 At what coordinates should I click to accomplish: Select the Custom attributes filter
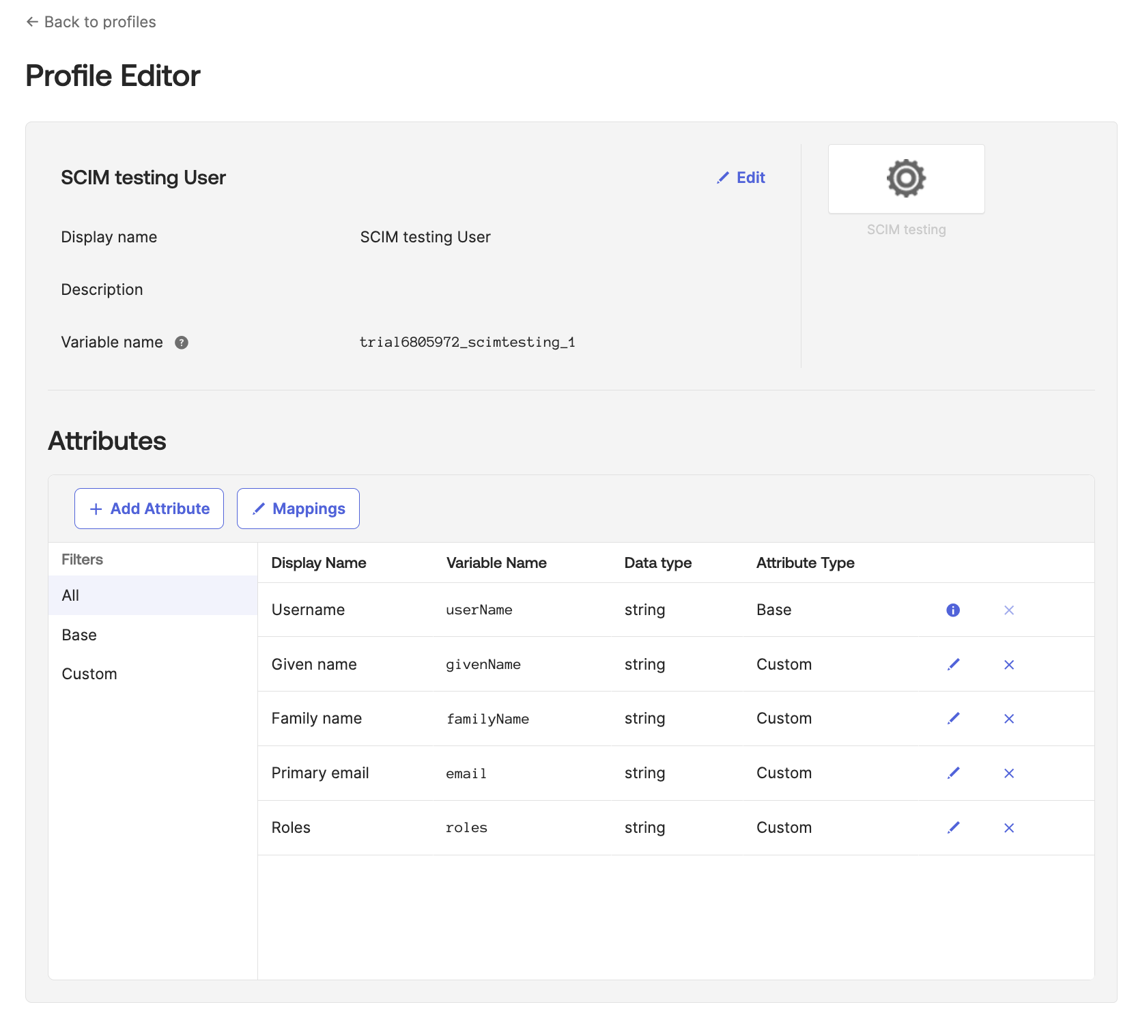coord(89,674)
